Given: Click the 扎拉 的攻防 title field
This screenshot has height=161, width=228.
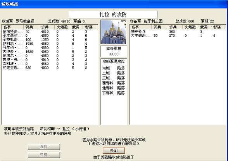Looking at the screenshot, I should tap(113, 14).
